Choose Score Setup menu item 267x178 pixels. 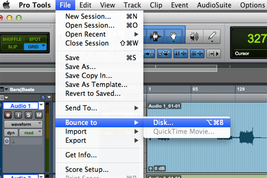pyautogui.click(x=99, y=169)
